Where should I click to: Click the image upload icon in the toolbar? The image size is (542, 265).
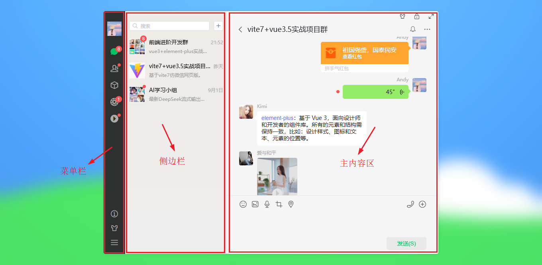255,204
